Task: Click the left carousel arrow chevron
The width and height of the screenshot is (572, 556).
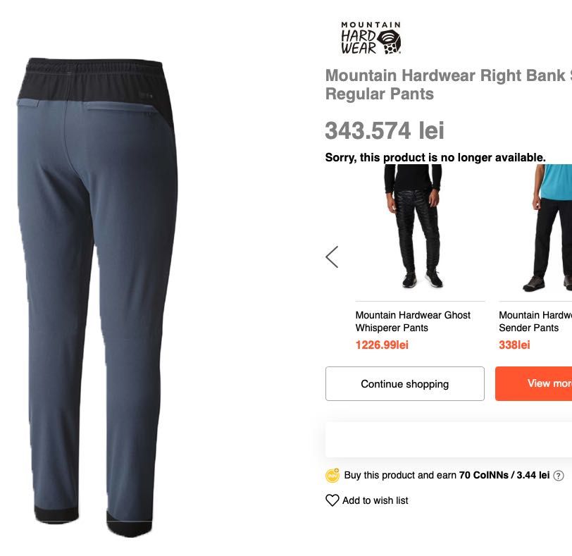Action: click(x=332, y=257)
